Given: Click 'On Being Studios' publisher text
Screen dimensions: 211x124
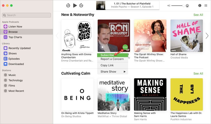Looking at the screenshot, I should pyautogui.click(x=71, y=116).
